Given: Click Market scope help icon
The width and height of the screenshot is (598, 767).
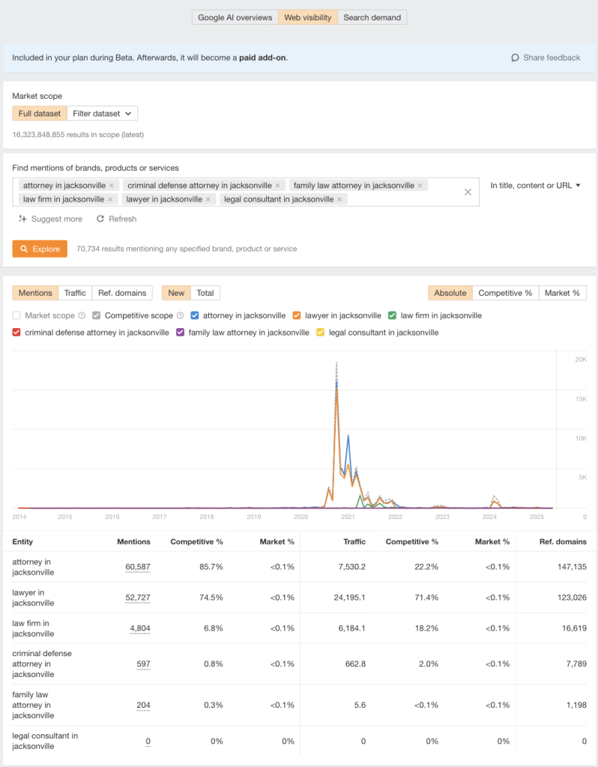Looking at the screenshot, I should point(82,315).
